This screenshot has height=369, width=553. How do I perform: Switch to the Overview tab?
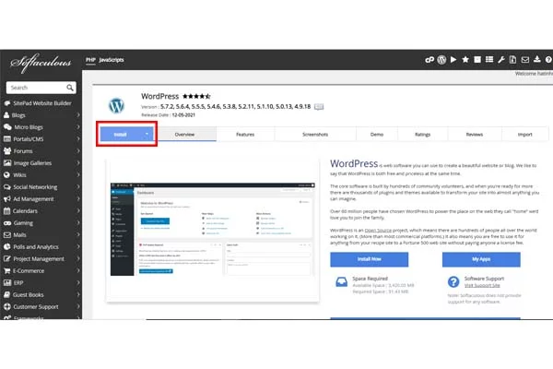(x=185, y=134)
